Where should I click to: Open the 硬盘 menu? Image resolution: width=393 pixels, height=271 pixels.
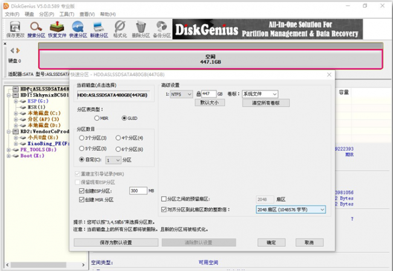[29, 14]
